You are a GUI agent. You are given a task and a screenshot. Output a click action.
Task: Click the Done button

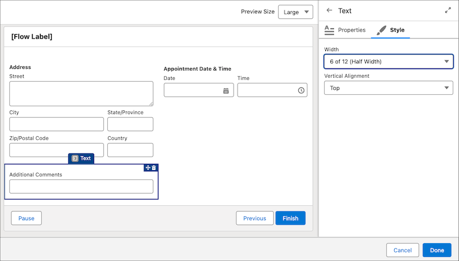point(437,250)
